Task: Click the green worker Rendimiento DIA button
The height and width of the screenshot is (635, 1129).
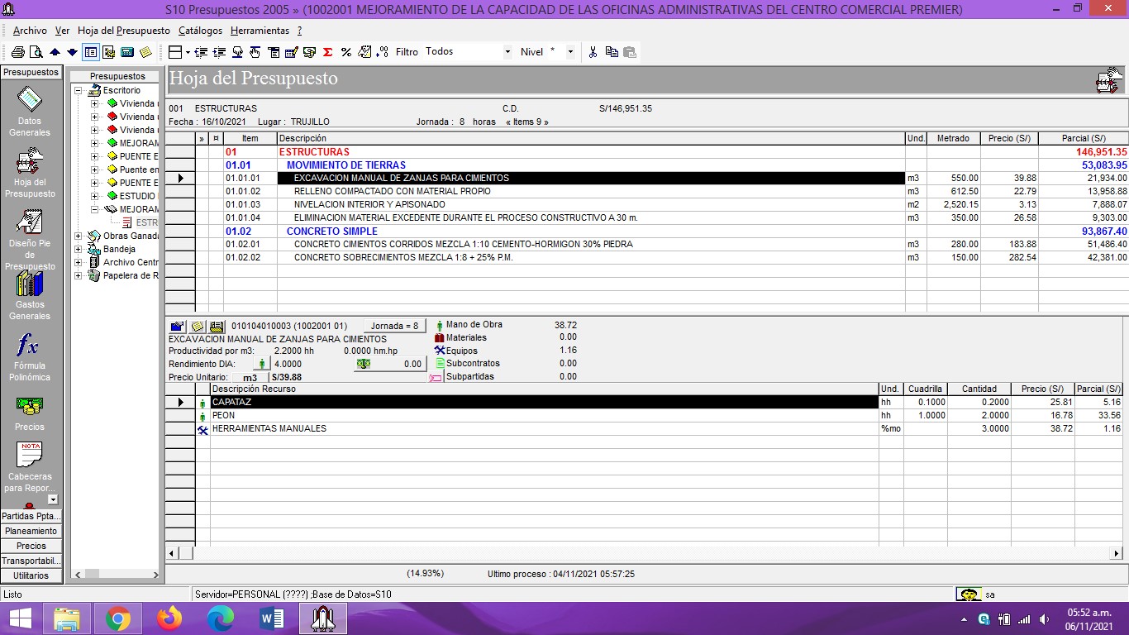Action: (261, 364)
